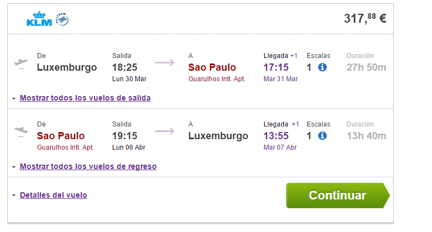Click the Continuar button
Screen dimensions: 432x232
click(x=338, y=196)
